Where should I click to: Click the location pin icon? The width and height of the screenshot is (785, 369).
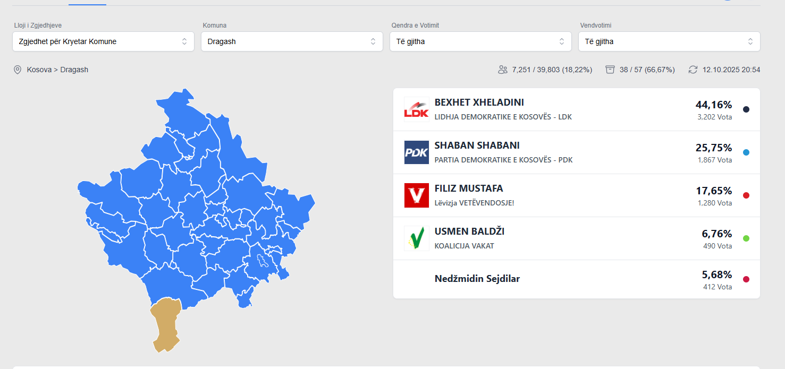pyautogui.click(x=18, y=70)
